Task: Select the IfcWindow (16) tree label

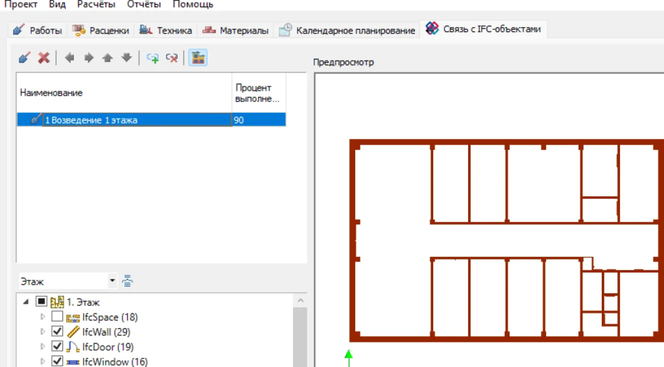Action: 115,362
